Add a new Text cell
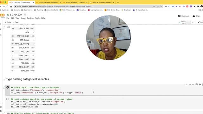 tap(16, 22)
